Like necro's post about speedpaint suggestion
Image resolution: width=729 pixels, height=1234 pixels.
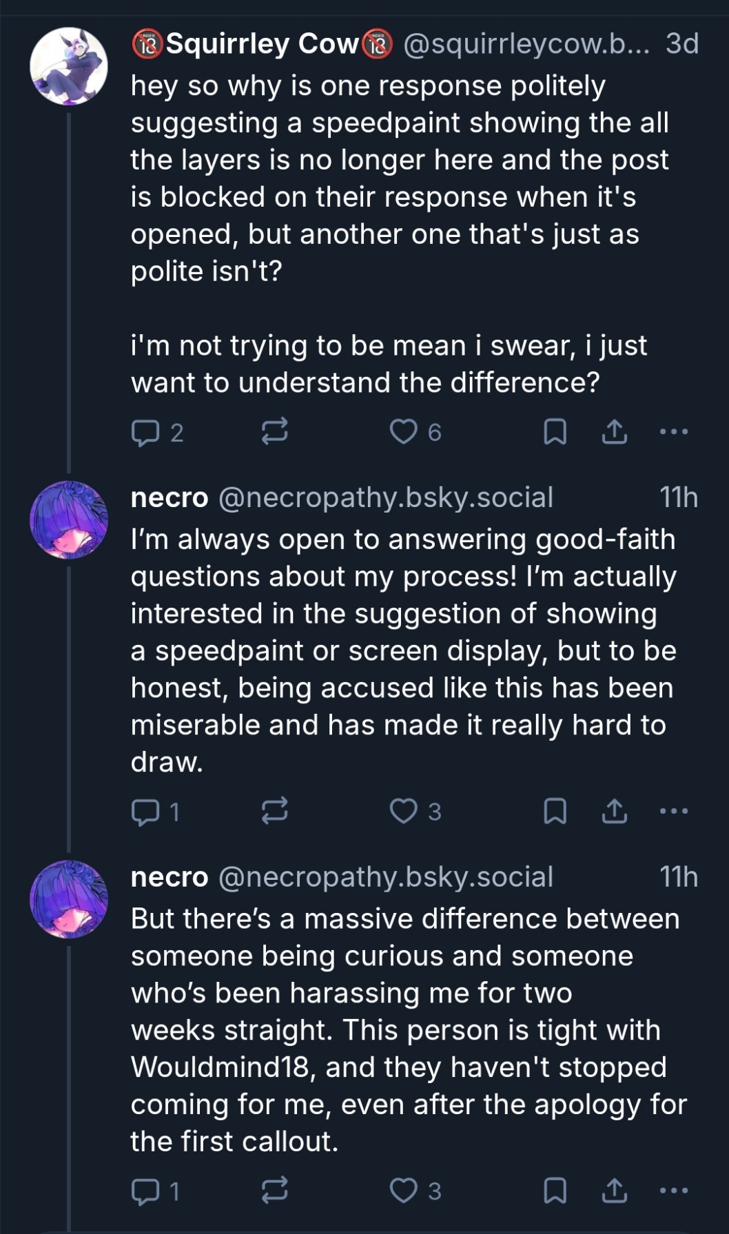404,812
